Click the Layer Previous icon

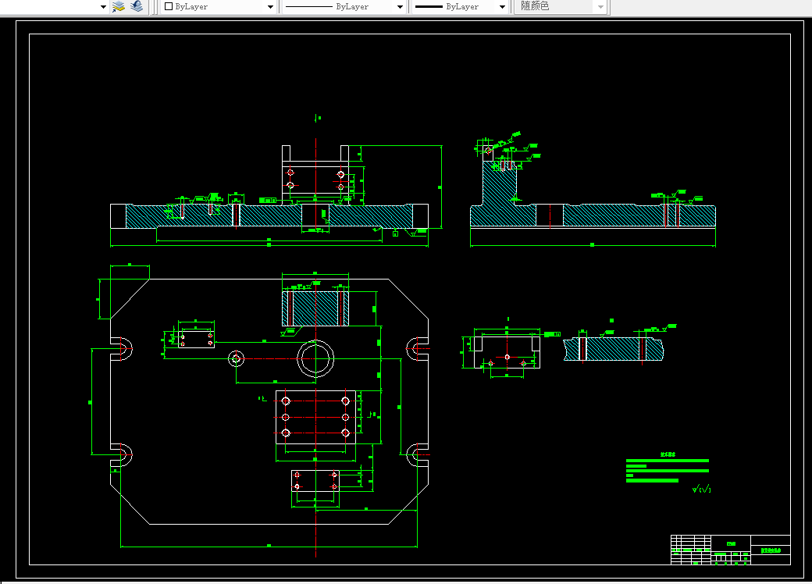[x=137, y=6]
